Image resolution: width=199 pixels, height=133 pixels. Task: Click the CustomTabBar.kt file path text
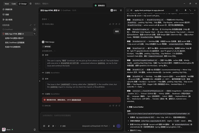(x=159, y=114)
